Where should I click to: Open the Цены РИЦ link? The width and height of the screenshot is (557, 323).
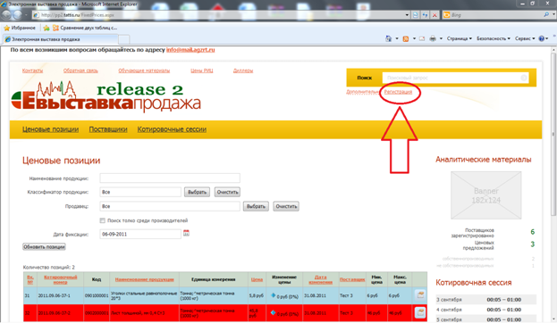202,70
